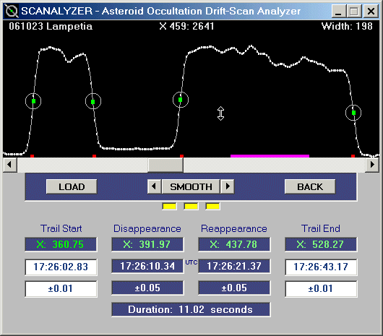Click the red tick under the Trail End marker

click(353, 156)
